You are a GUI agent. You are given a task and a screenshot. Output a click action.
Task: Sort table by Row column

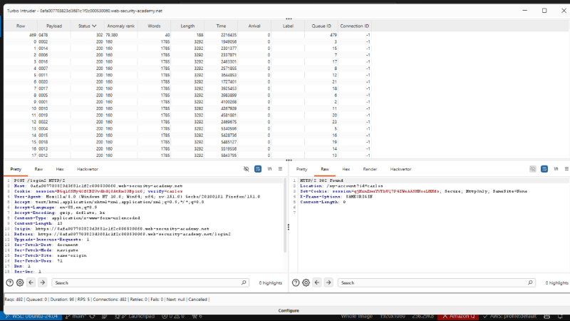[21, 26]
